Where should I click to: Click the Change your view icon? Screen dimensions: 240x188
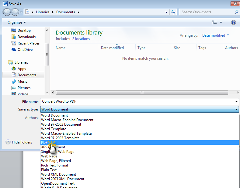click(x=214, y=22)
